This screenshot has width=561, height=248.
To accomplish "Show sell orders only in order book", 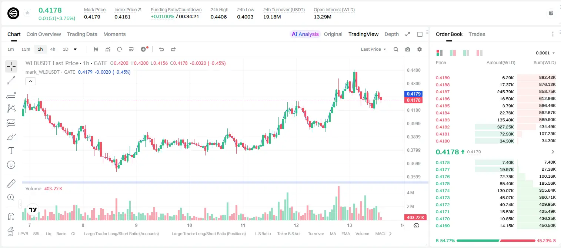I will [x=480, y=53].
